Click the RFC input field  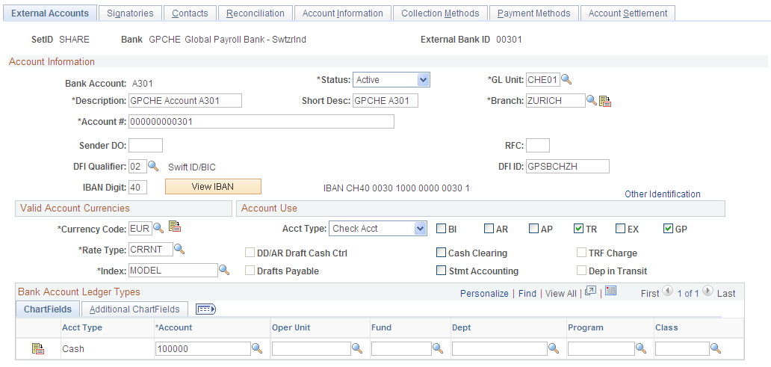pos(538,146)
